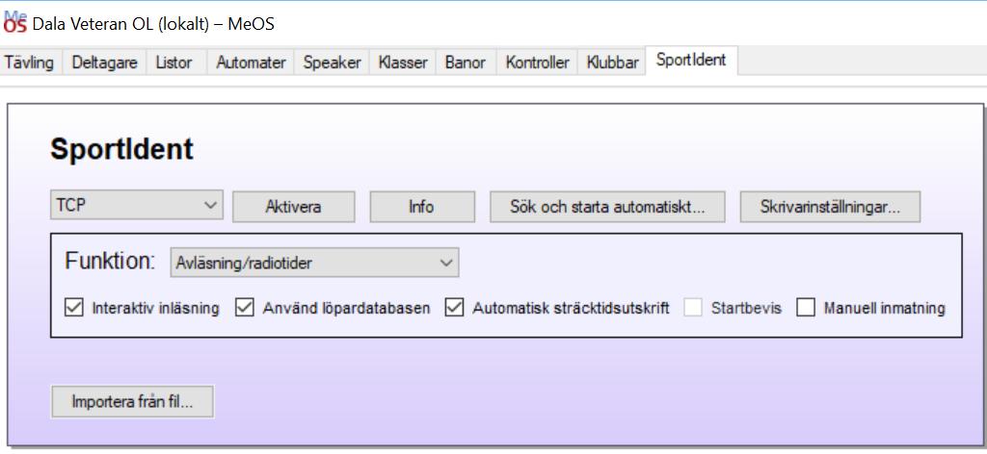Viewport: 987px width, 454px height.
Task: Toggle the Startbevis checkbox
Action: (x=693, y=308)
